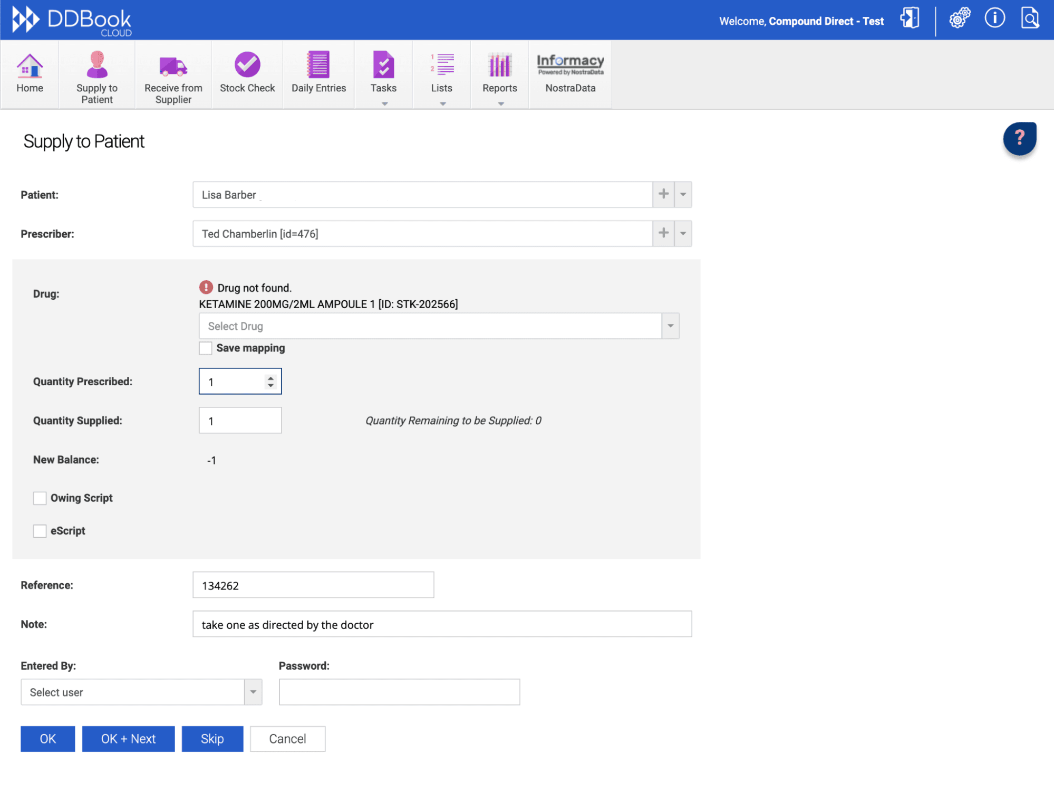The height and width of the screenshot is (791, 1054).
Task: Click the New Balance value -1
Action: [x=211, y=460]
